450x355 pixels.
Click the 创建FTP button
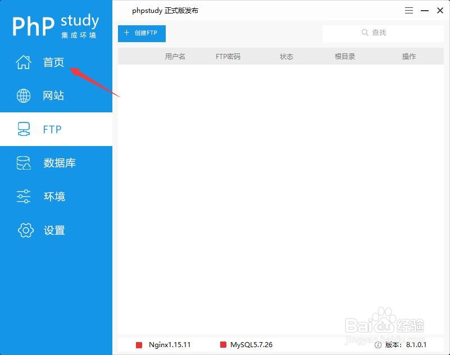tap(142, 33)
